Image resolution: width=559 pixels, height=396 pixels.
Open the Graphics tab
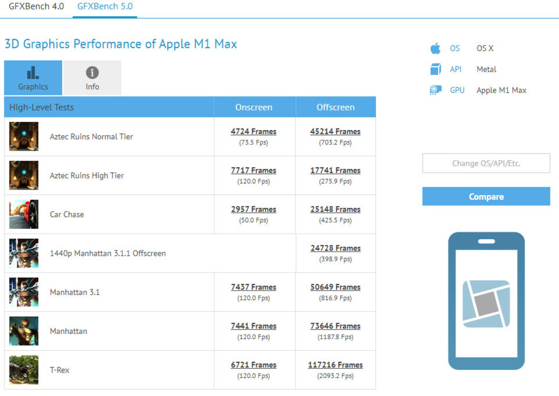(33, 78)
